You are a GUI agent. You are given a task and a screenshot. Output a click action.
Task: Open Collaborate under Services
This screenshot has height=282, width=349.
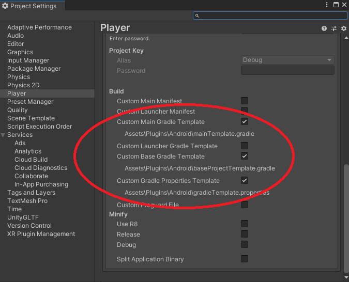pyautogui.click(x=31, y=176)
